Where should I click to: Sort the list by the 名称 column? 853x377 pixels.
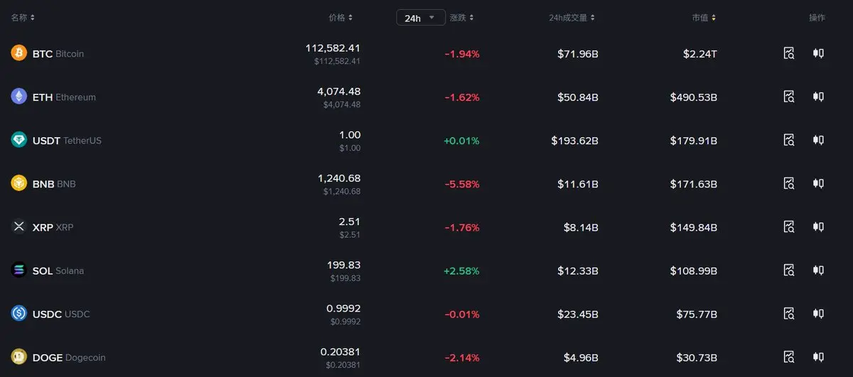pyautogui.click(x=23, y=18)
